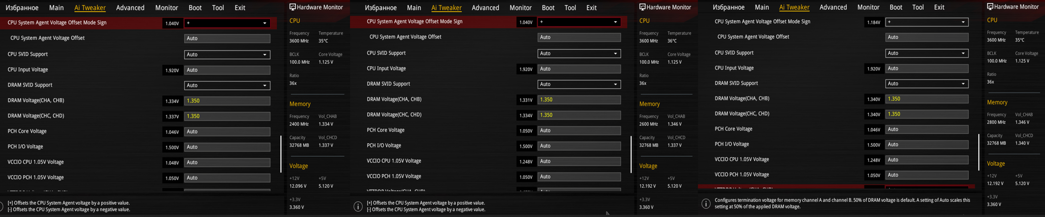Open DRAM SVID Support dropdown in left panel
The image size is (1045, 217).
pos(227,86)
